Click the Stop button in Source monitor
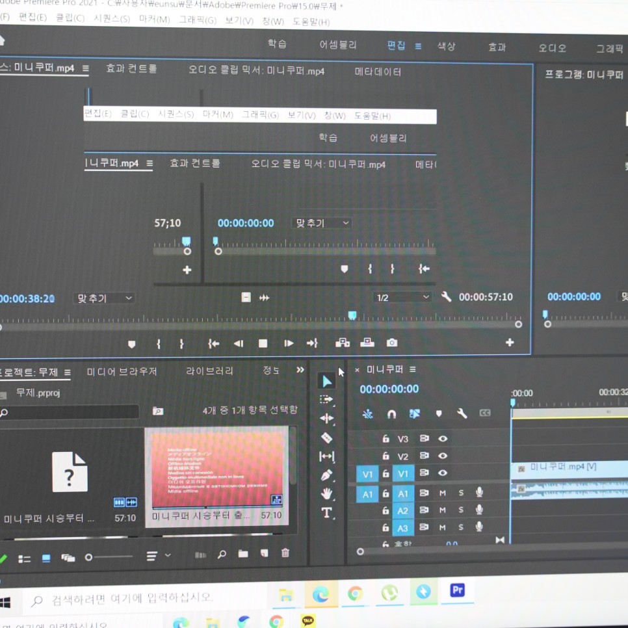628x628 pixels. coord(263,343)
